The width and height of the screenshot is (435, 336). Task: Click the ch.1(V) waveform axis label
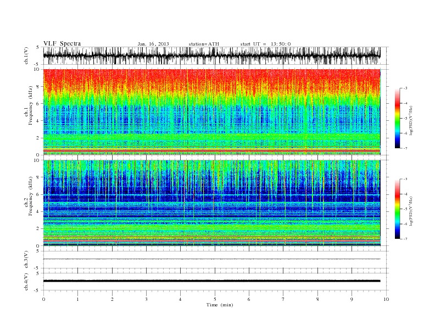coord(26,55)
